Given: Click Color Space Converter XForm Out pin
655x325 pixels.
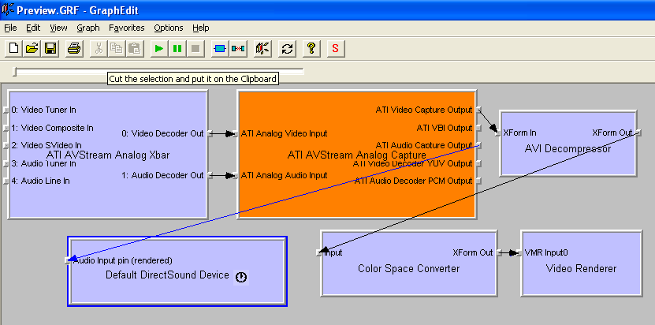Looking at the screenshot, I should tap(498, 252).
